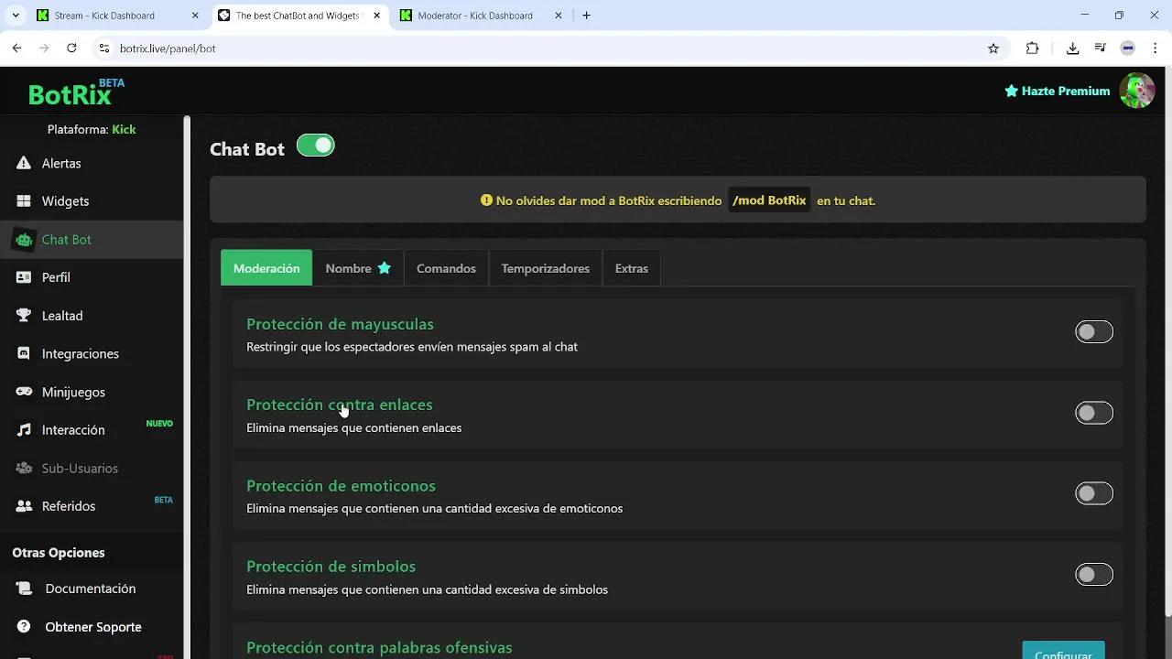The image size is (1172, 659).
Task: Open the browser extensions puzzle icon
Action: pos(1032,49)
